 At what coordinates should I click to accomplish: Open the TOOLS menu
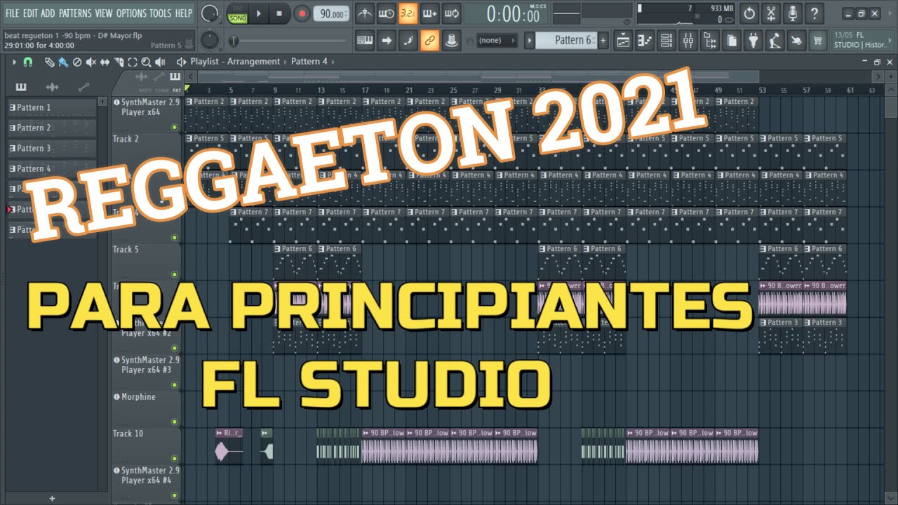[160, 13]
